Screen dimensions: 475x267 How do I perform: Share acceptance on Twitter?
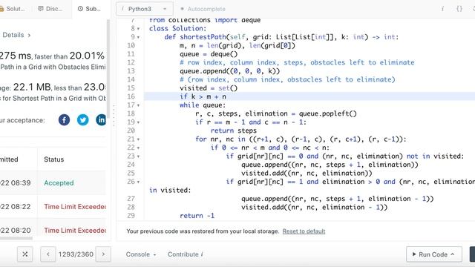click(x=82, y=120)
